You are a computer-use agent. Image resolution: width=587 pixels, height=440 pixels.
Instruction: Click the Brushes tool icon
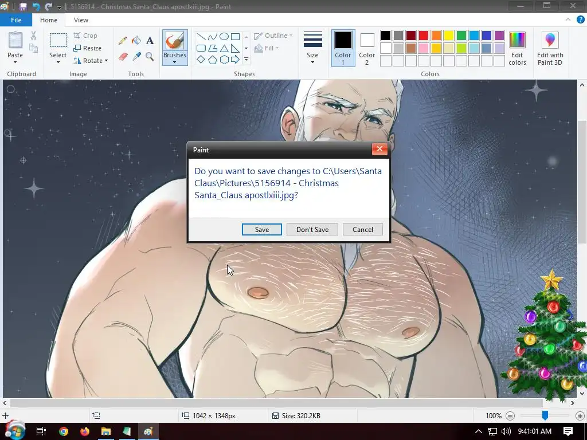[x=175, y=41]
